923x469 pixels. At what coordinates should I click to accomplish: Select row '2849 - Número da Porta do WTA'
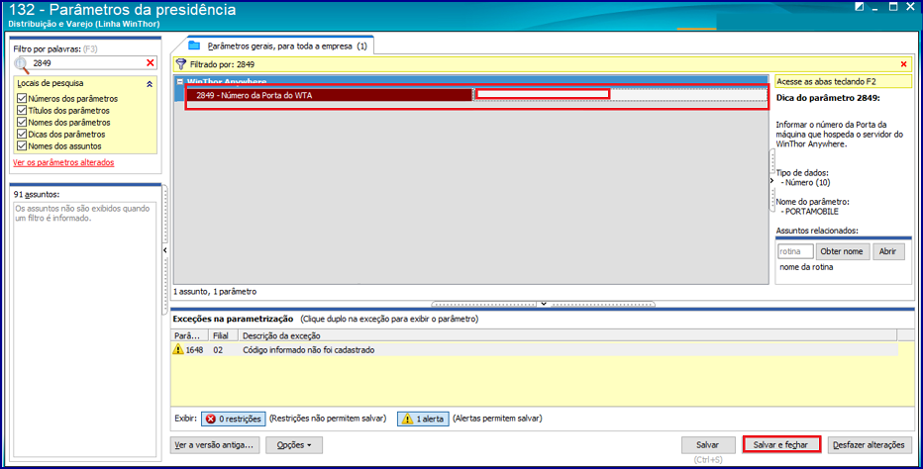330,95
